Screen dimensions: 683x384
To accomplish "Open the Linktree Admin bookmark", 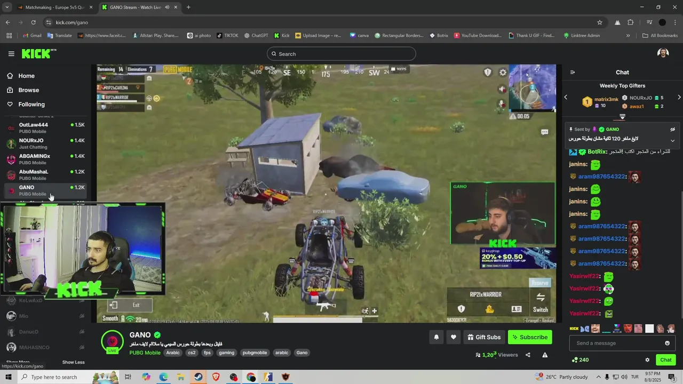I will pos(582,36).
